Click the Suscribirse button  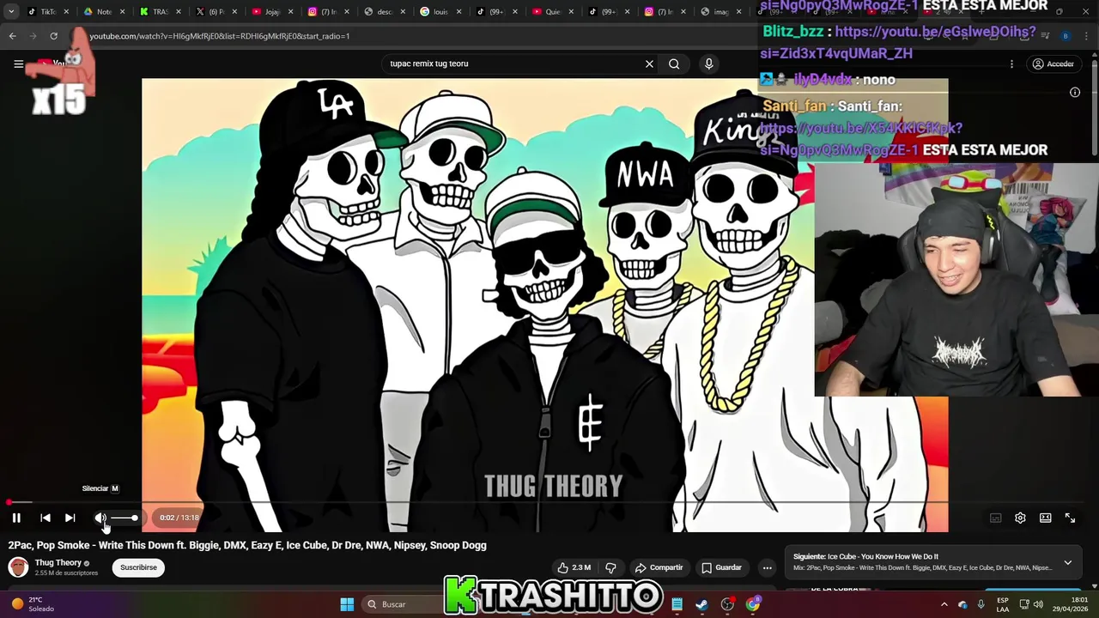[138, 567]
